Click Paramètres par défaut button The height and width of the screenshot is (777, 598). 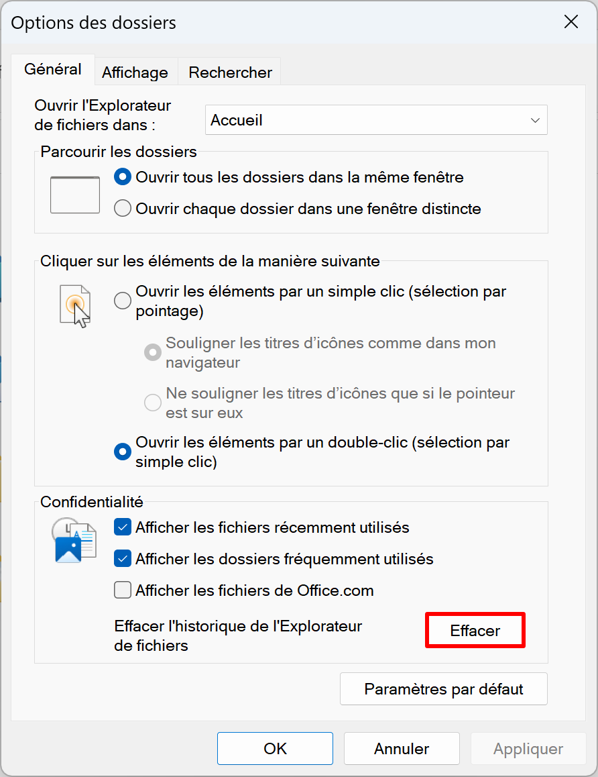(x=444, y=689)
